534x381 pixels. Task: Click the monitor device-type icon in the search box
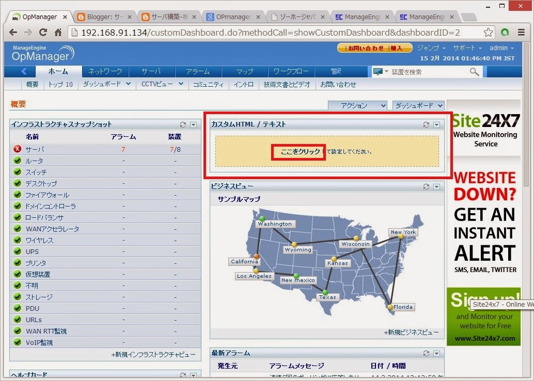click(x=378, y=71)
